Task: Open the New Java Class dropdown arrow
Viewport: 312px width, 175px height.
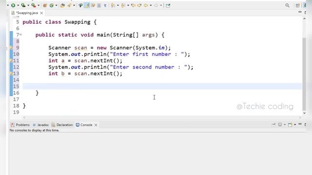Action: click(x=57, y=5)
